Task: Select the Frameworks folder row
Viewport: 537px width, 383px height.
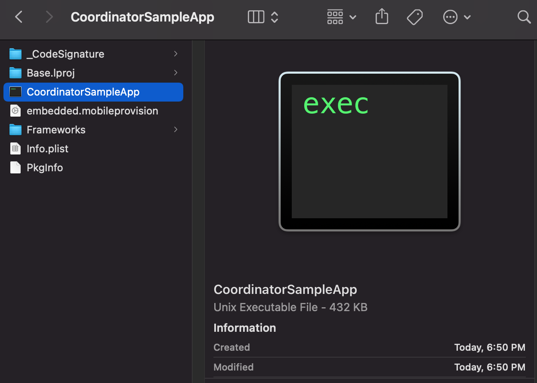Action: click(56, 130)
